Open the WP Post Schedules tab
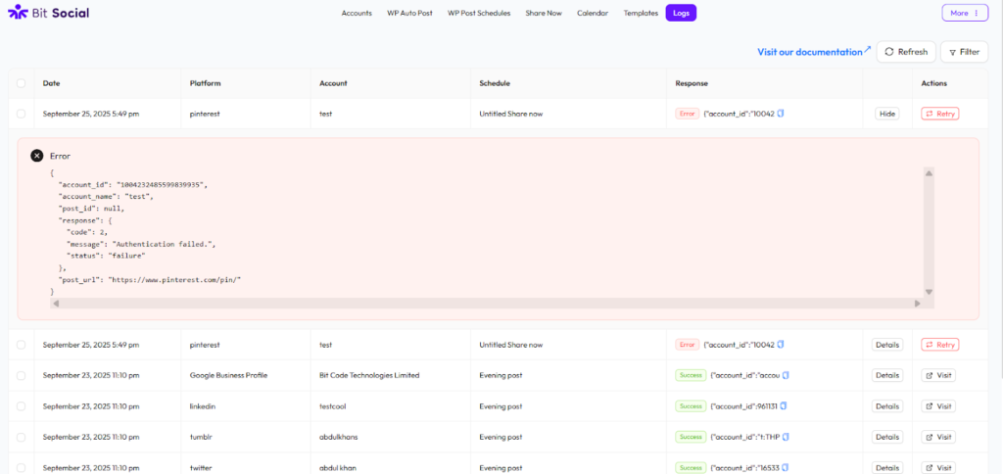Image resolution: width=1003 pixels, height=474 pixels. click(x=479, y=13)
